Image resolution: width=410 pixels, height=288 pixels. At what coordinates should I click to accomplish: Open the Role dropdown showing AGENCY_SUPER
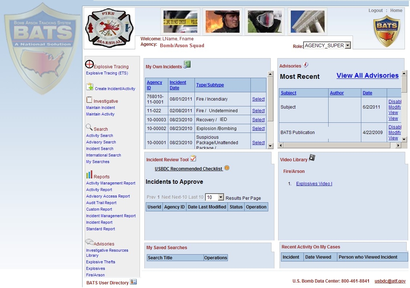[347, 45]
